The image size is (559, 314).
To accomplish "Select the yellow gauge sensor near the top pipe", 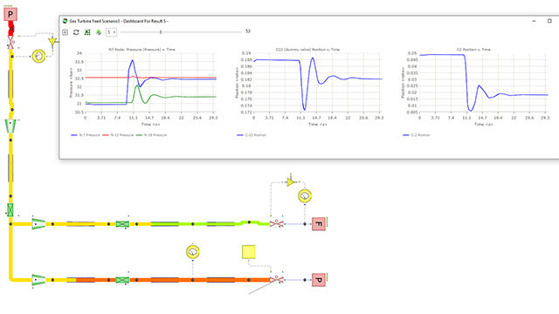I will tap(38, 56).
